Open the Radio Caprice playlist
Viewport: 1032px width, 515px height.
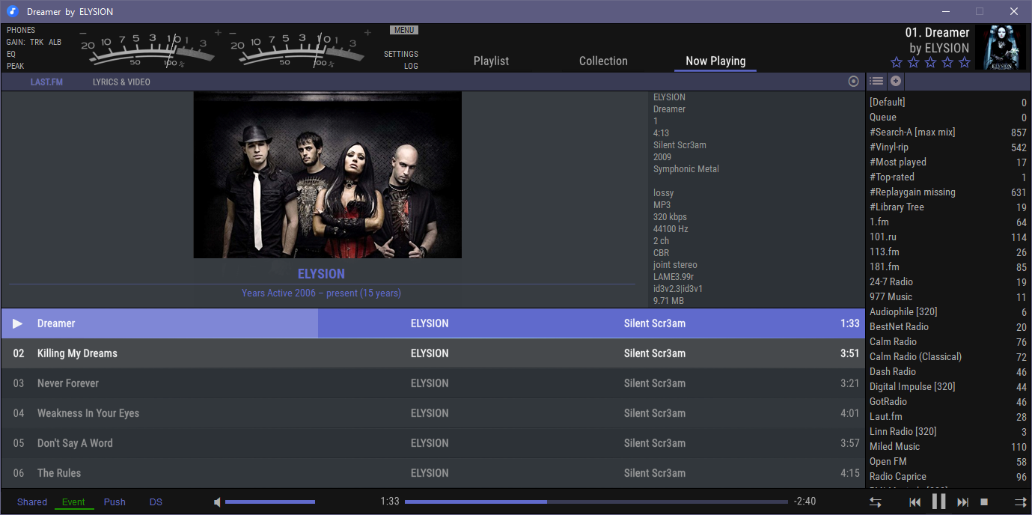[x=948, y=477]
